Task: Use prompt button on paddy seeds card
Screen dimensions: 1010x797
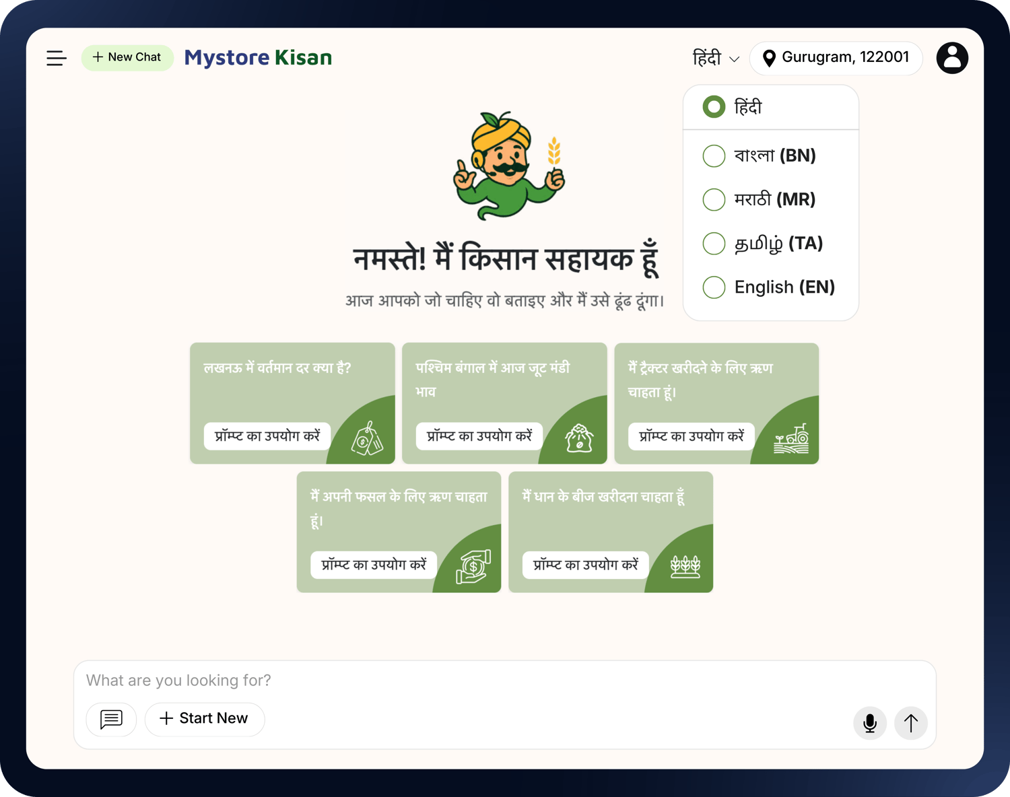Action: [x=585, y=565]
